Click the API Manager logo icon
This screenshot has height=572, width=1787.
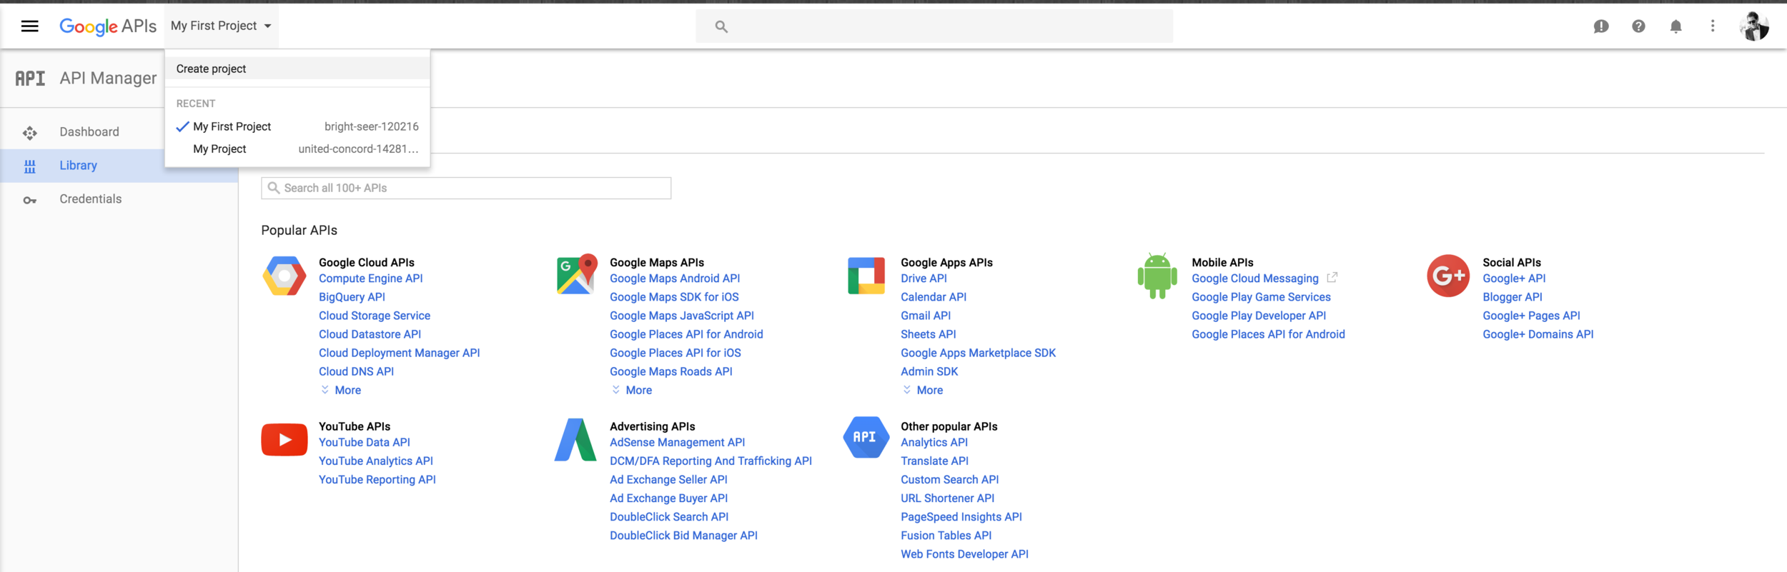pyautogui.click(x=30, y=79)
